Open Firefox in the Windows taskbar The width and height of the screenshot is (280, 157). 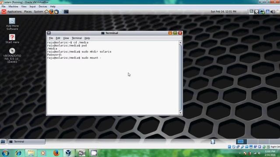click(56, 153)
